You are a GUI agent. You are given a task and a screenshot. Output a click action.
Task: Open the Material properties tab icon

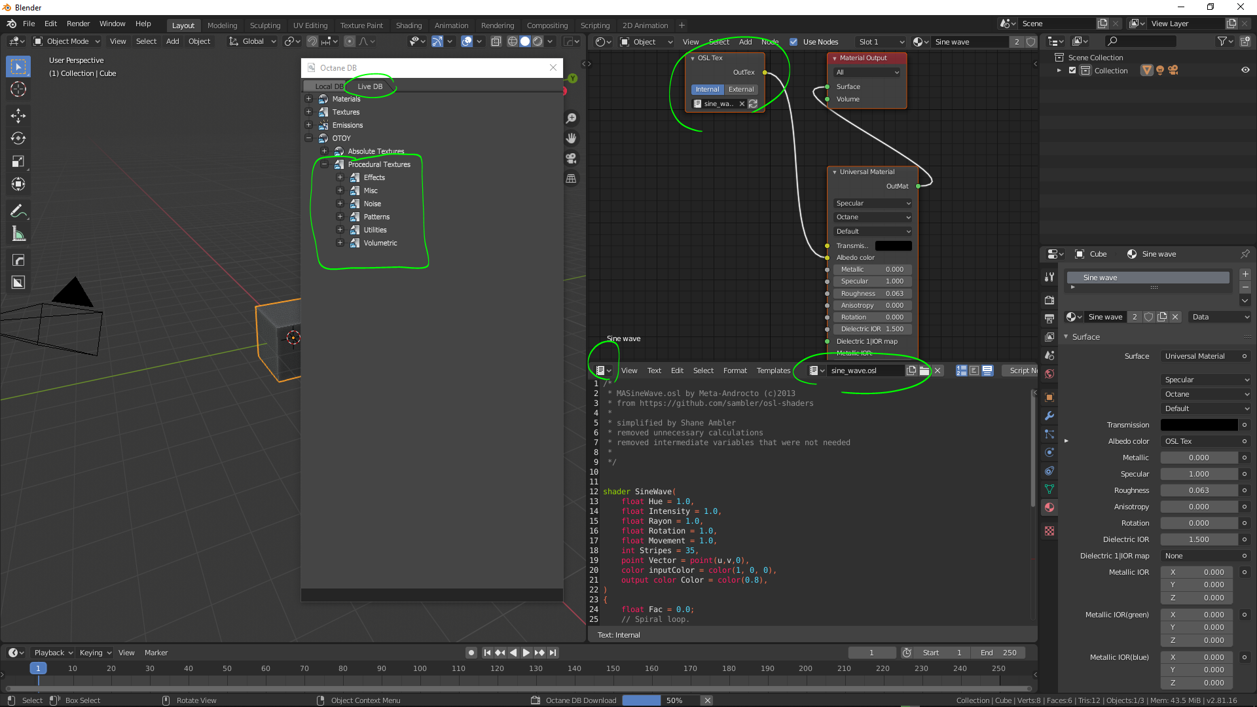click(x=1049, y=507)
